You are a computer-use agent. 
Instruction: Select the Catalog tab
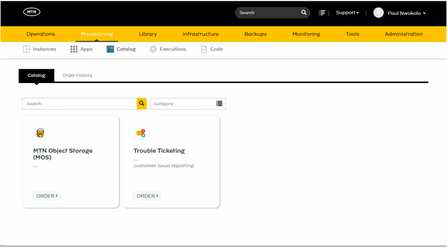tap(37, 75)
